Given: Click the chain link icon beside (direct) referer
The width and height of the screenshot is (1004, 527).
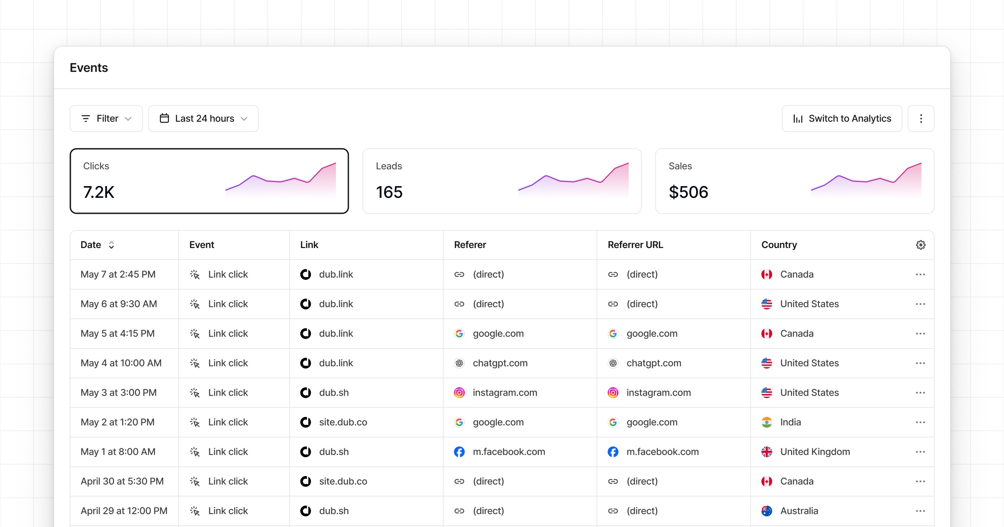Looking at the screenshot, I should pos(459,274).
